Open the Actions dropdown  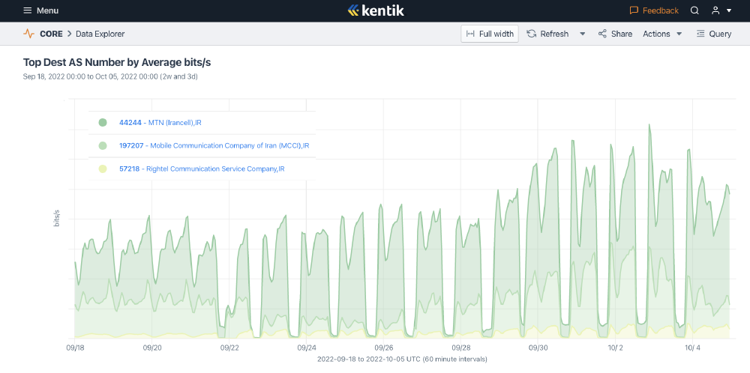(x=662, y=34)
